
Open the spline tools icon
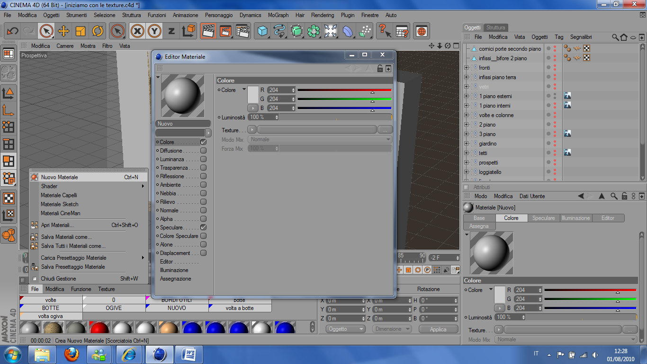click(x=279, y=31)
